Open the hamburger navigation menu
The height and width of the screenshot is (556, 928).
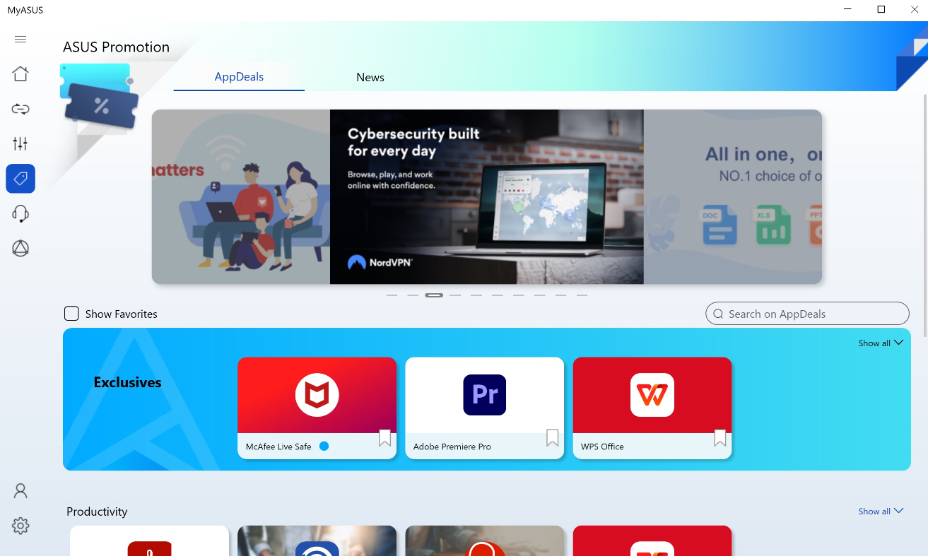click(20, 39)
